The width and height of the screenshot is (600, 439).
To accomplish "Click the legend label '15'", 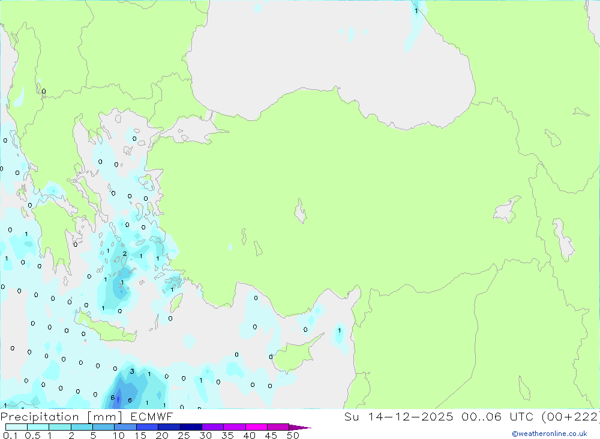I will pos(140,435).
